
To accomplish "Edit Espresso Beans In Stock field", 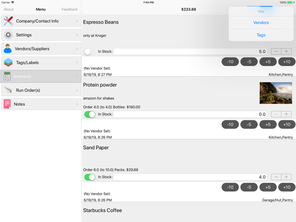I will click(190, 51).
